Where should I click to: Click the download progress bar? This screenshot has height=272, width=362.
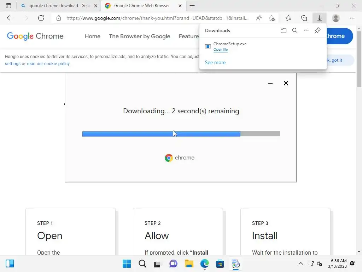181,134
